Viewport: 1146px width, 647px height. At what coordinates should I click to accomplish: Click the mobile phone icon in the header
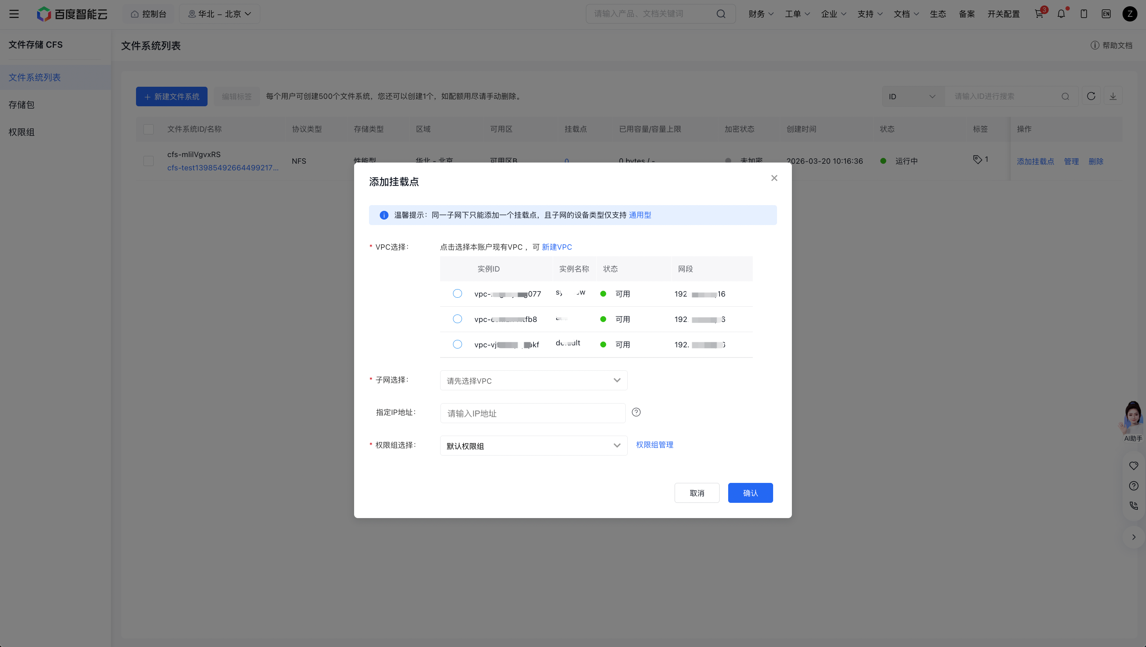(1084, 14)
